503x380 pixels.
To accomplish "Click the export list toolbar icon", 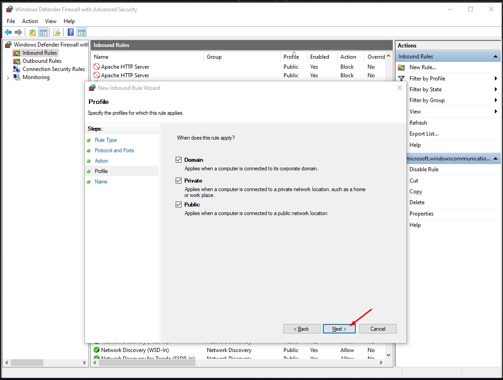I will (x=56, y=32).
